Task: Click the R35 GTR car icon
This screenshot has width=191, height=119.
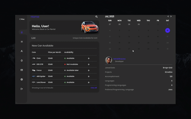Action: (34, 64)
